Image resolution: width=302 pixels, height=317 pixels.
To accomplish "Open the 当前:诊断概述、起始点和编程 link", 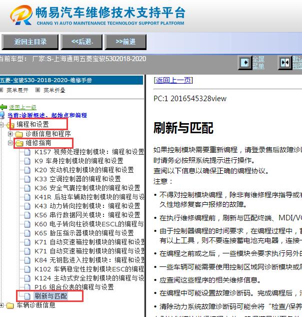I will (47, 115).
